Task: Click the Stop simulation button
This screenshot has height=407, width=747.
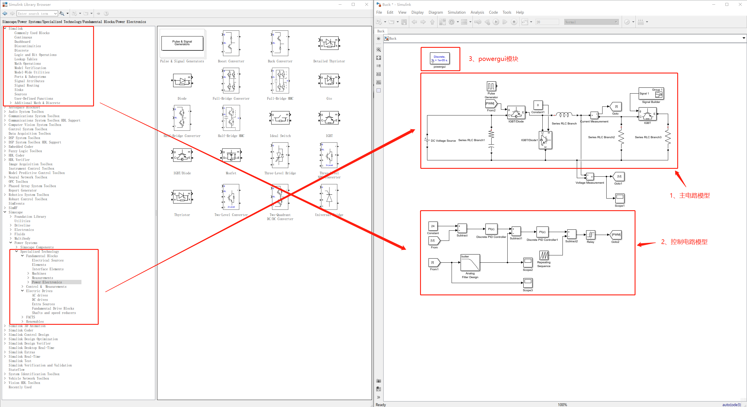Action: [514, 22]
